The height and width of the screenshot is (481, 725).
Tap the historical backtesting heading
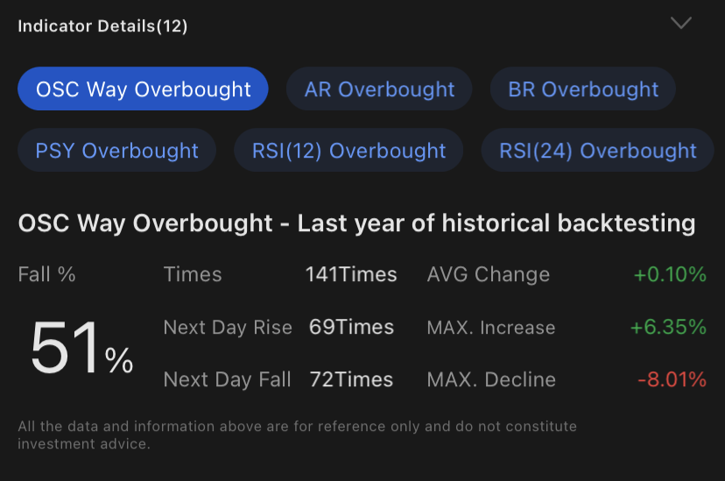pyautogui.click(x=356, y=223)
